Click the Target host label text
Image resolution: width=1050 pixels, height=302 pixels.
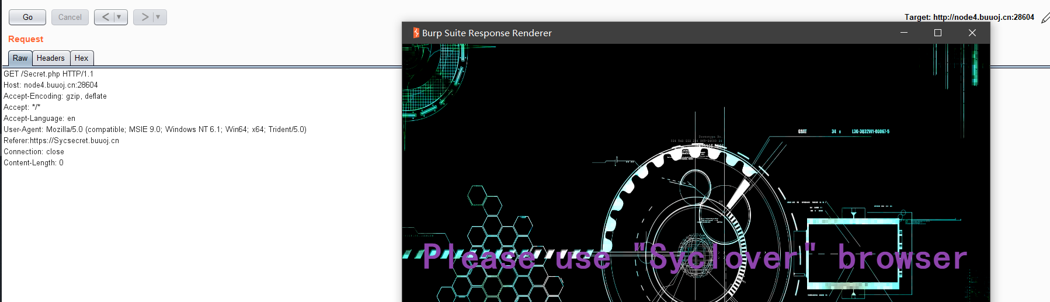click(969, 18)
